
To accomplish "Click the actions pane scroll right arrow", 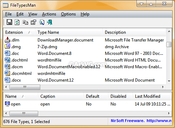I will 169,113.
